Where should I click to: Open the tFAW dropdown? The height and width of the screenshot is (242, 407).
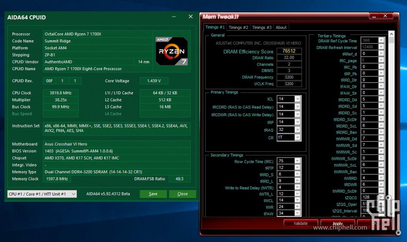tap(298, 213)
